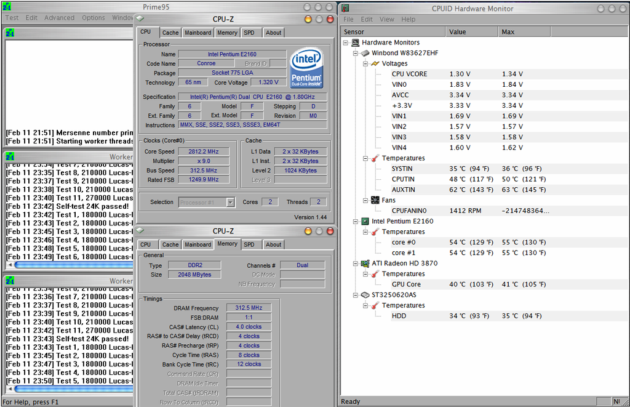Collapse the ATI Radeon HD 3870 node

(x=355, y=264)
